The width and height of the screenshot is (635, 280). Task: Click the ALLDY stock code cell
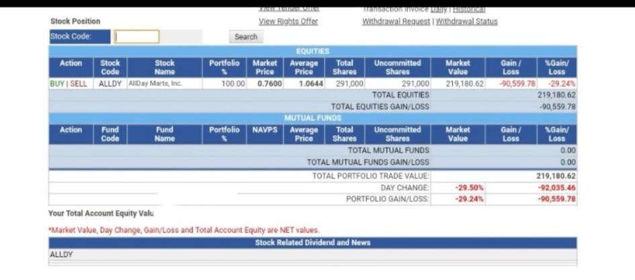point(110,84)
